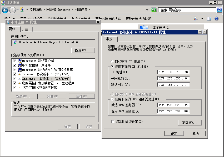Click the Back navigation arrow button
224x157 pixels.
coord(5,10)
